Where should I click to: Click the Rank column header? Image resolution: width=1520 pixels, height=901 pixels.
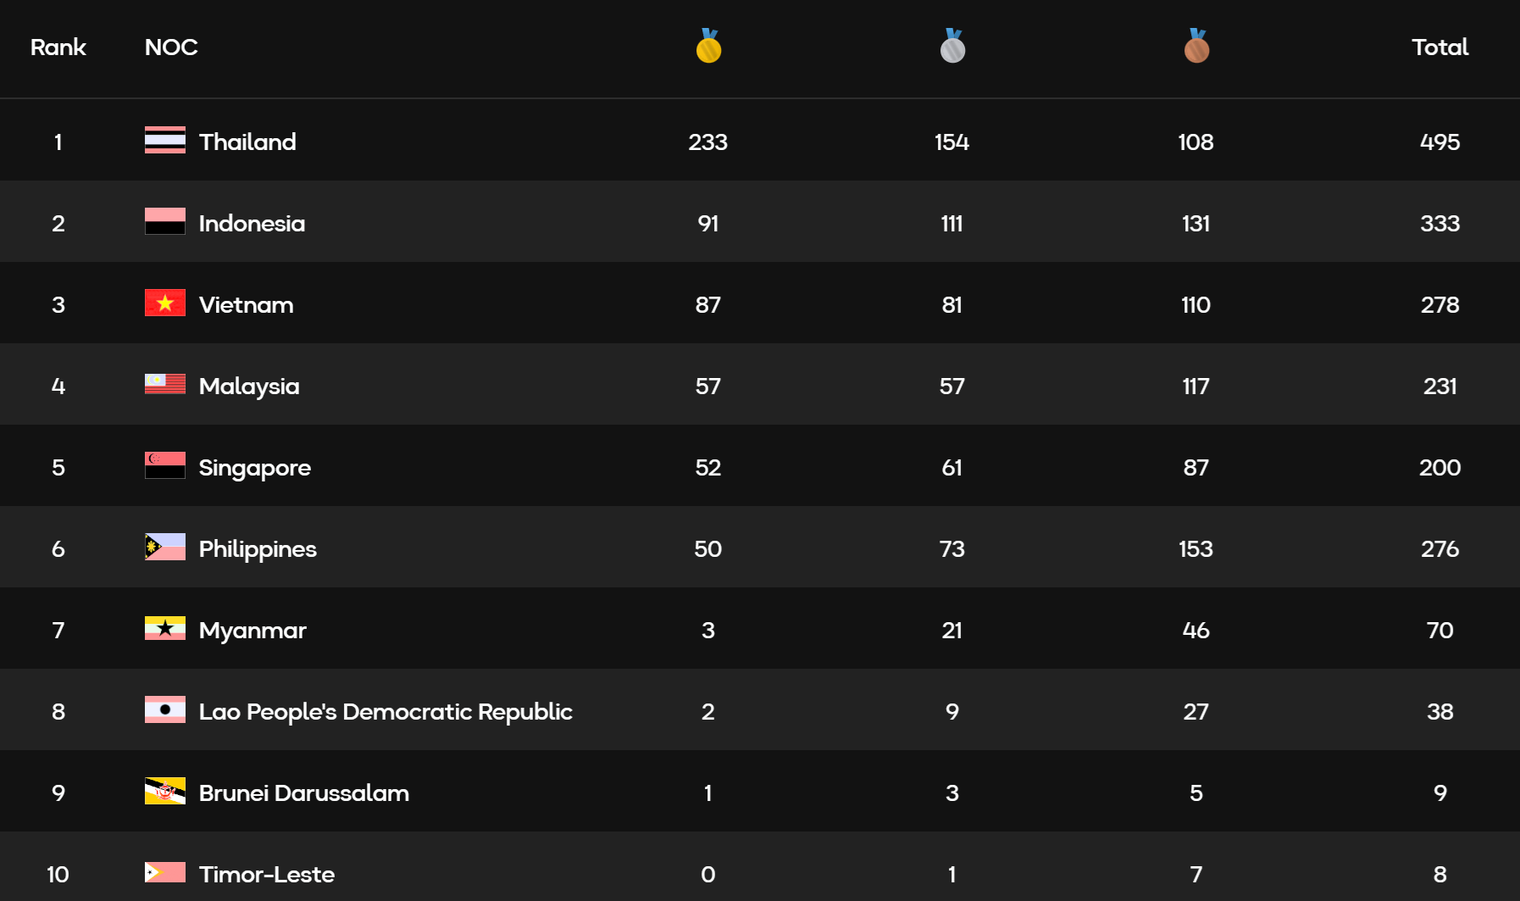point(58,47)
